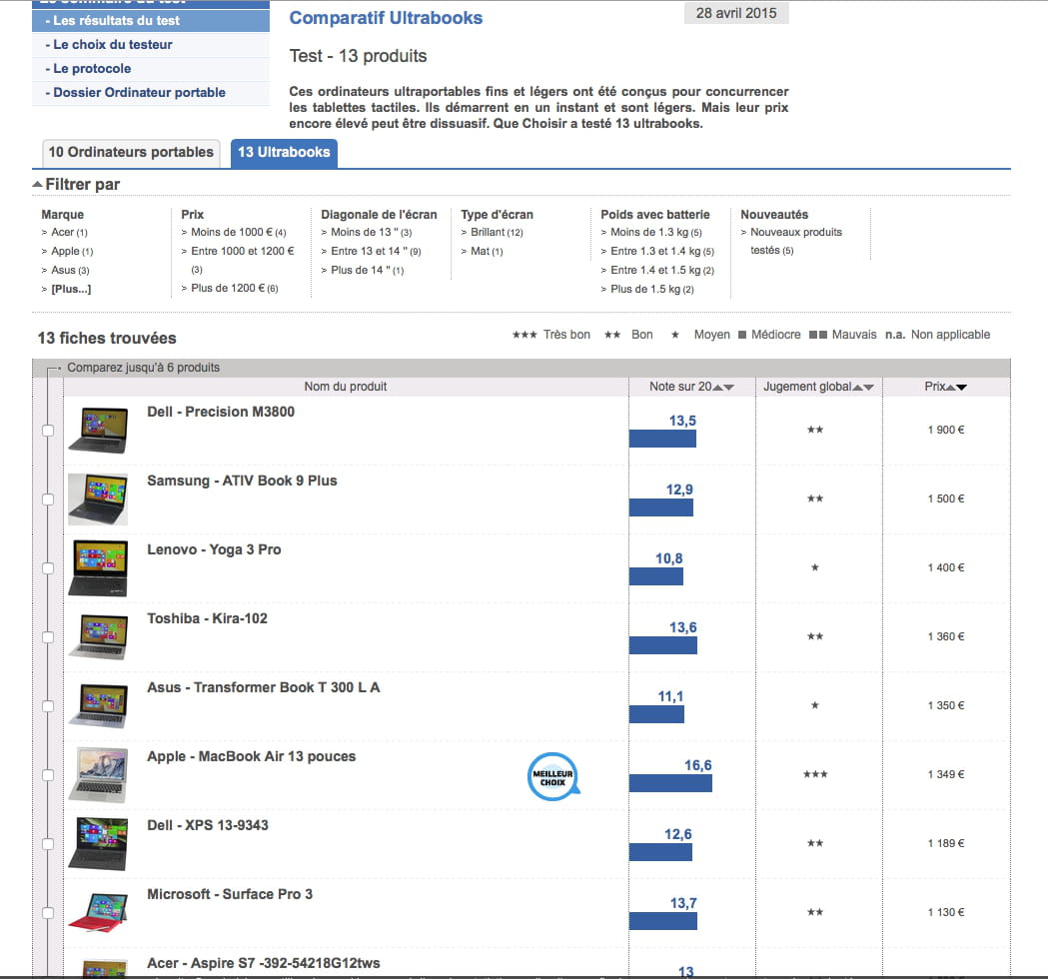Filter by the Acer brand
This screenshot has width=1048, height=979.
[69, 233]
